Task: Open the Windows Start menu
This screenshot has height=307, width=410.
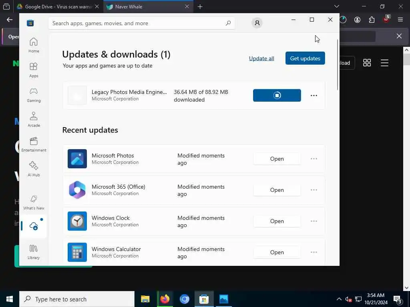Action: pyautogui.click(x=10, y=299)
